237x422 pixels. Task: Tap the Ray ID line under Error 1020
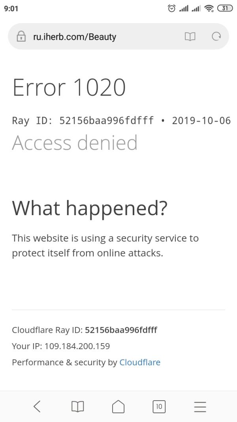click(x=121, y=120)
